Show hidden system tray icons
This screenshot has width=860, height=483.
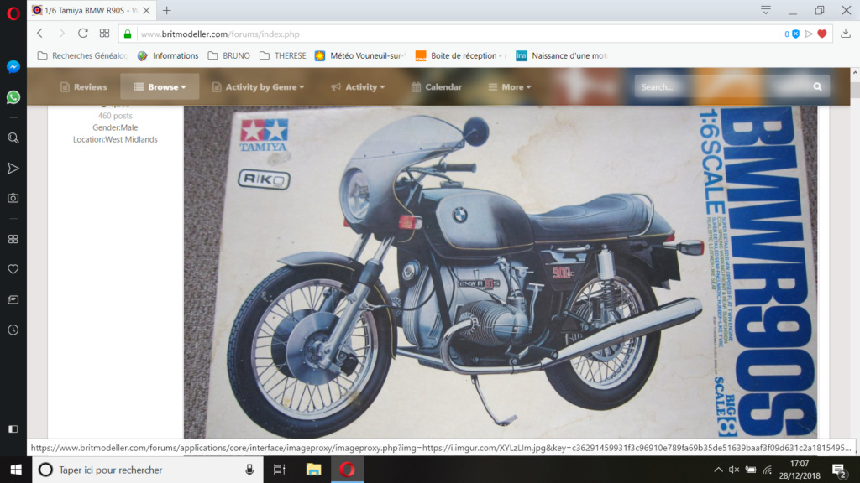(x=718, y=470)
